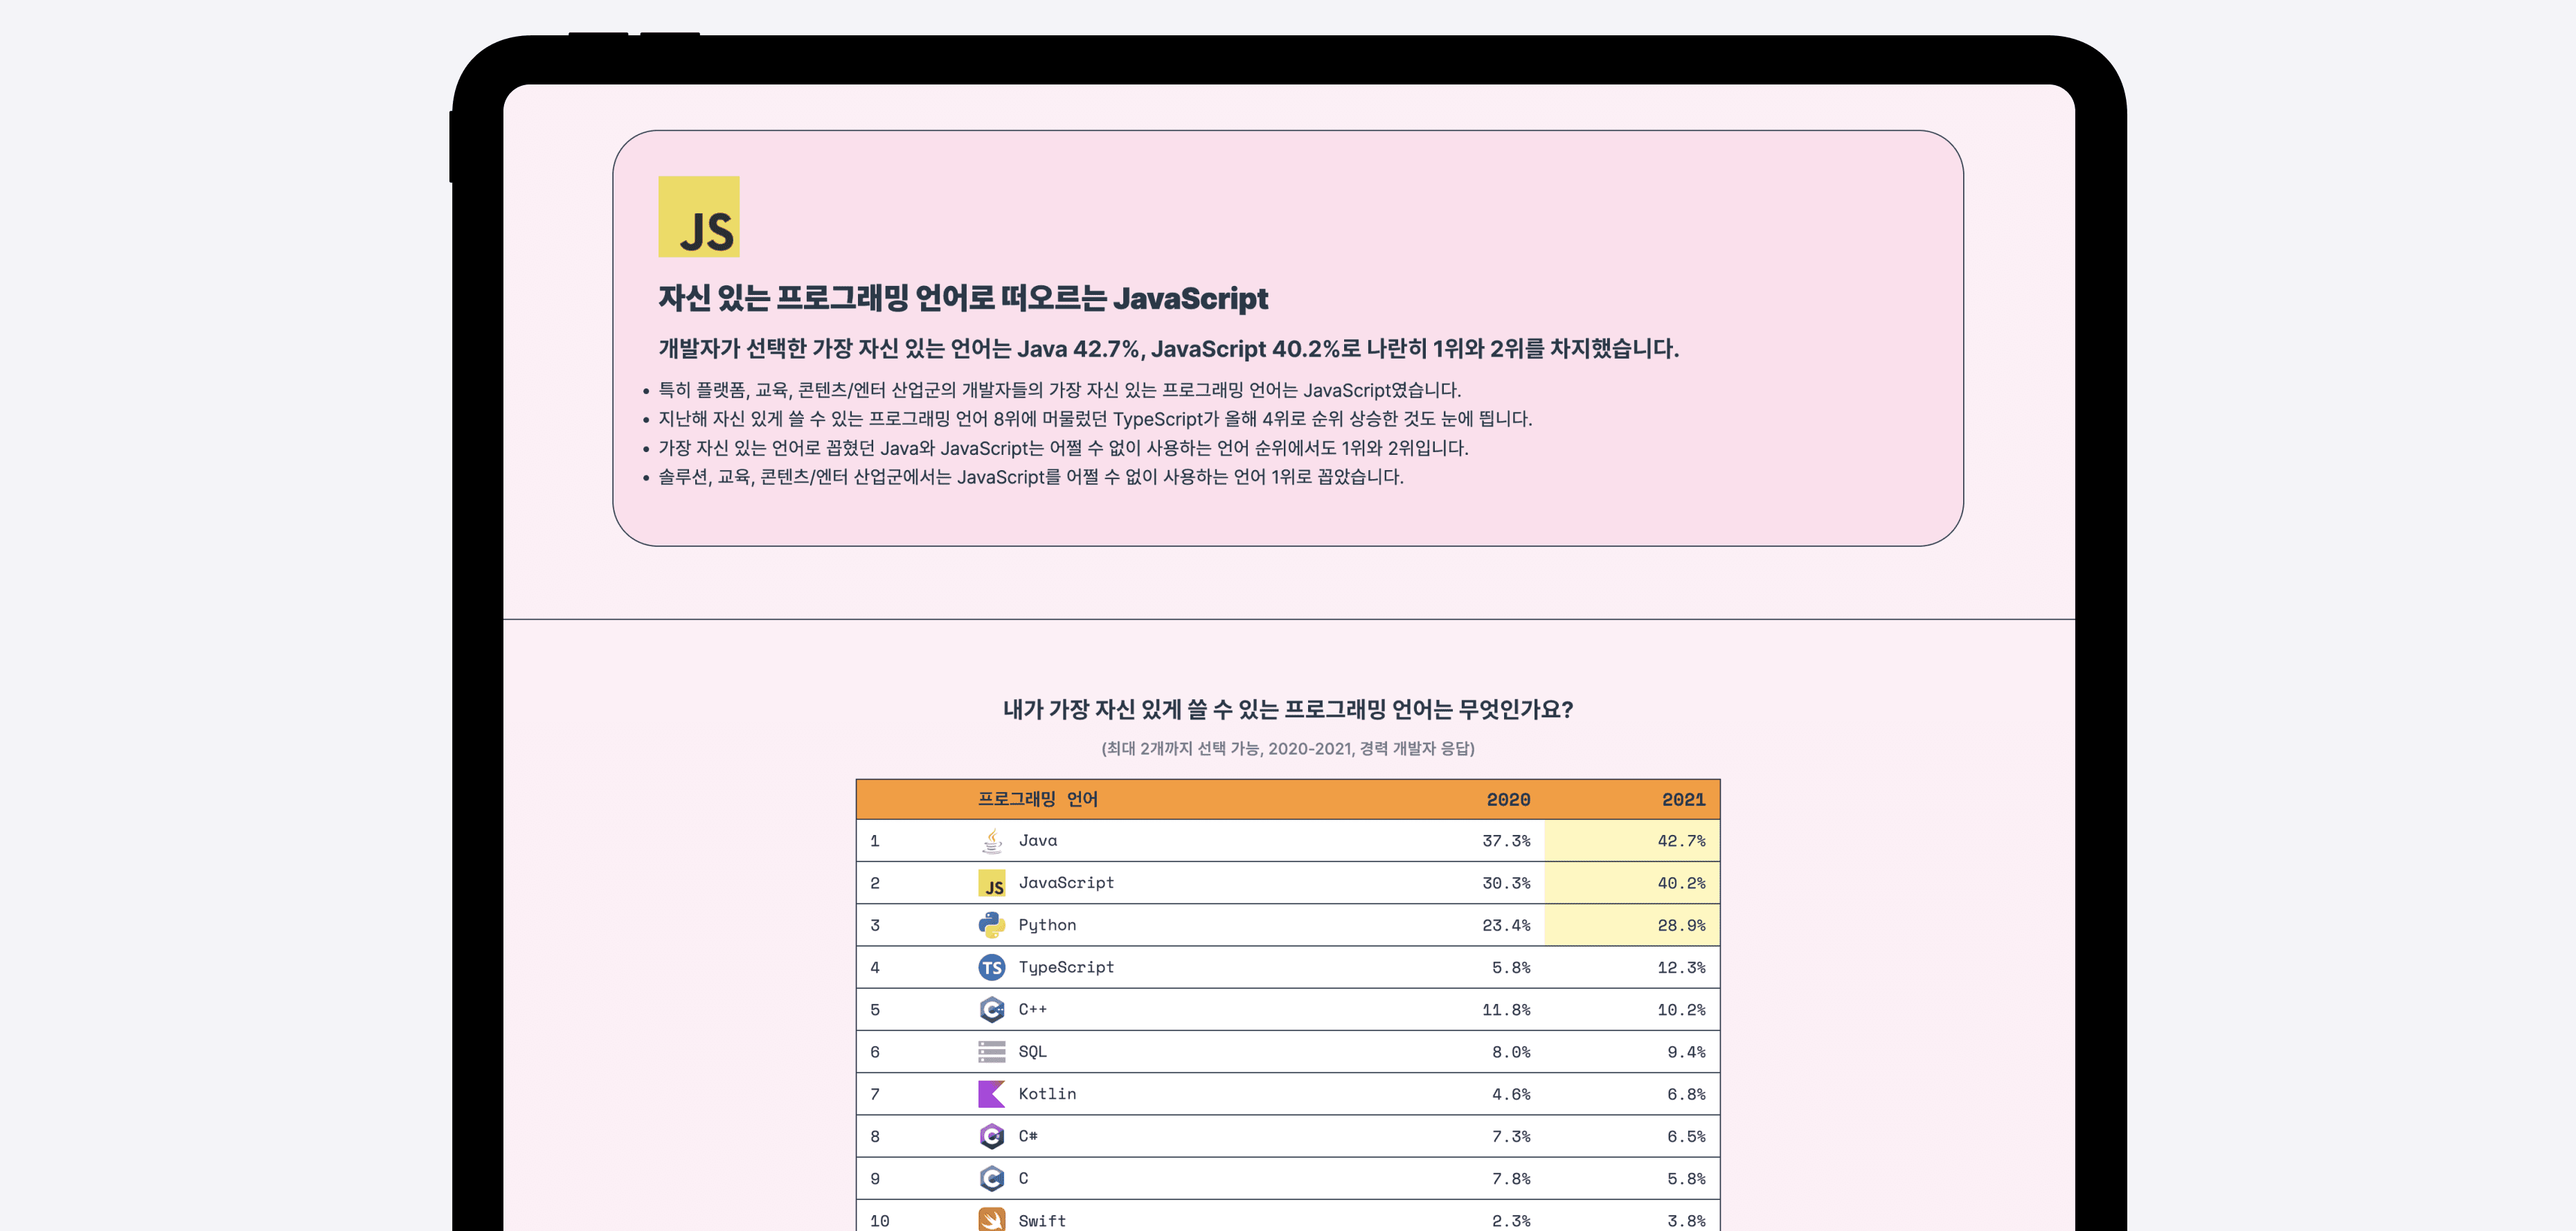
Task: Click the C# hexagon icon
Action: coord(991,1136)
